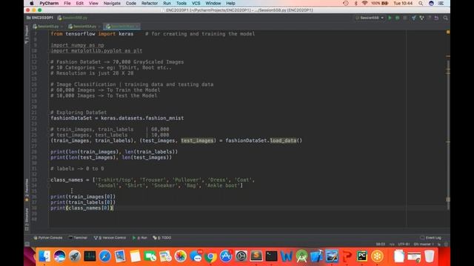Click the Commit changes VCS icon

point(421,18)
